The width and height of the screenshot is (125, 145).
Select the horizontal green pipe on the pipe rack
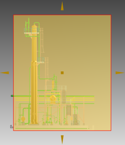coord(54,96)
